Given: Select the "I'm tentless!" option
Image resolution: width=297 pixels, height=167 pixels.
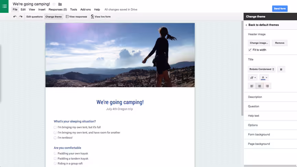Looking at the screenshot, I should [55, 138].
